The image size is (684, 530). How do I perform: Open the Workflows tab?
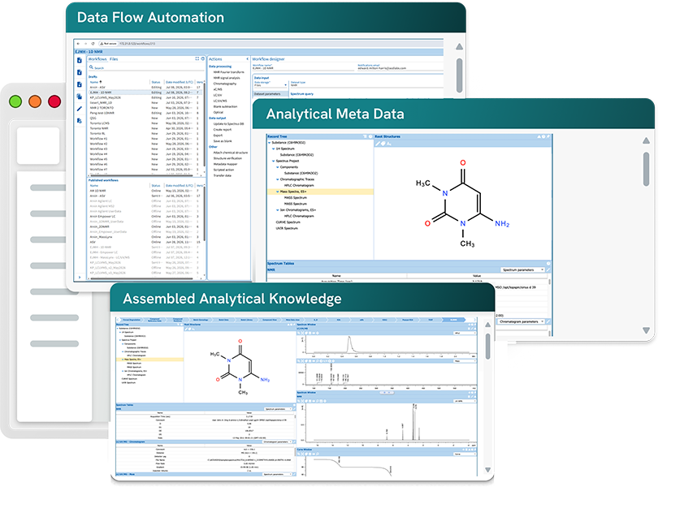(97, 58)
